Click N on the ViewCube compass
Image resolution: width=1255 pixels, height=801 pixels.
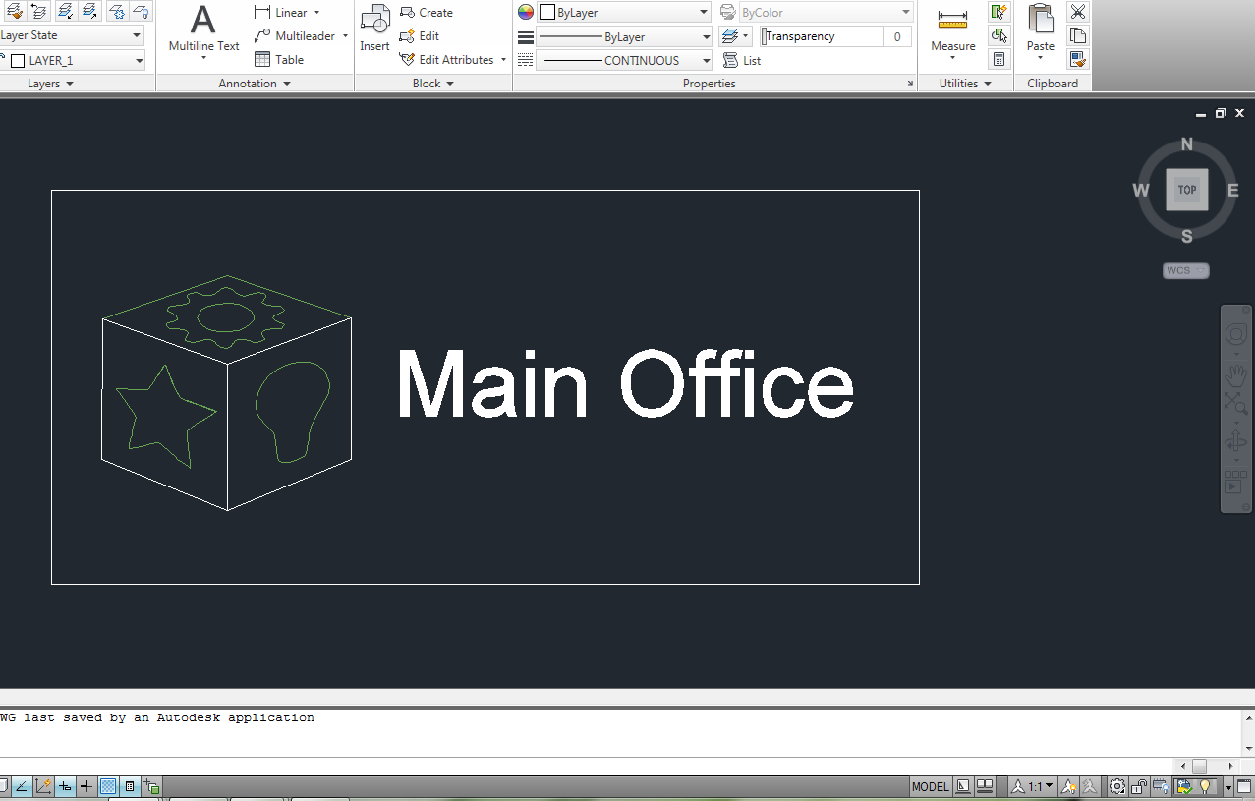tap(1187, 145)
